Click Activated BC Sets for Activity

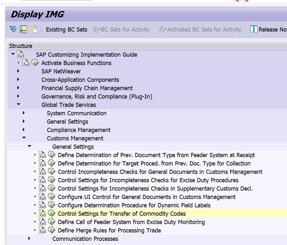200,30
